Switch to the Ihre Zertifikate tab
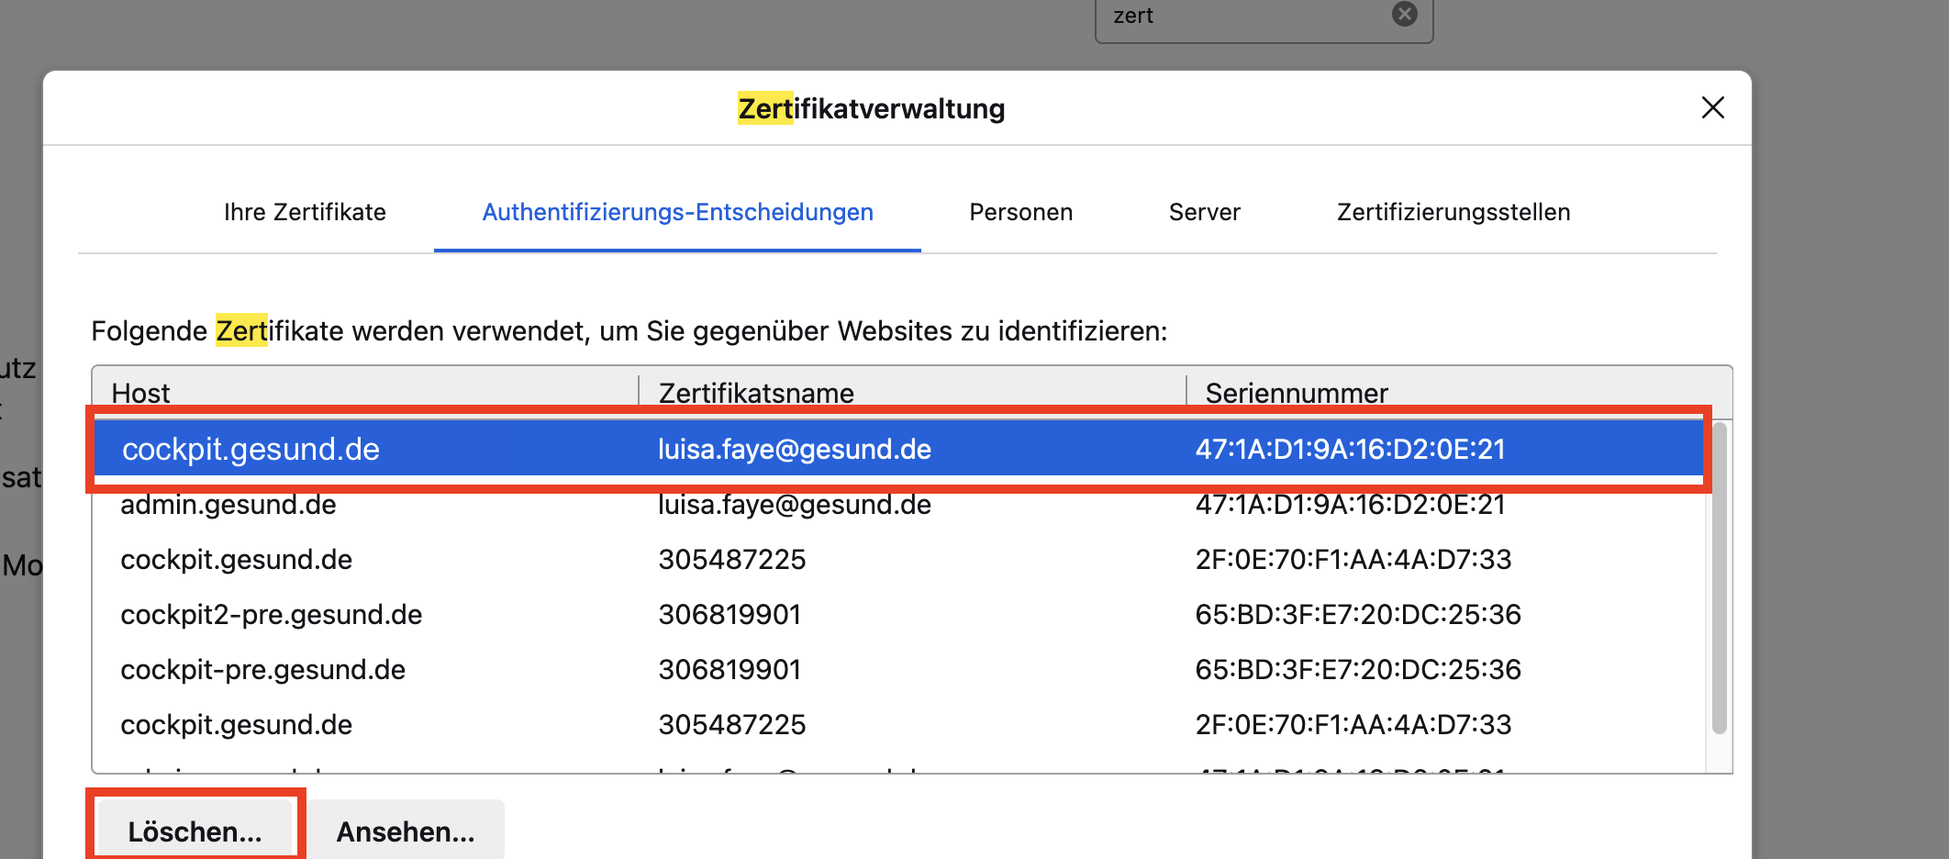This screenshot has height=859, width=1949. coord(305,212)
